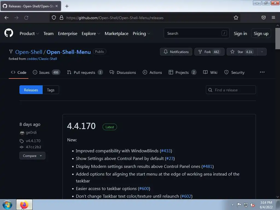Close the Releases browser tab
Image resolution: width=280 pixels, height=210 pixels.
click(57, 6)
